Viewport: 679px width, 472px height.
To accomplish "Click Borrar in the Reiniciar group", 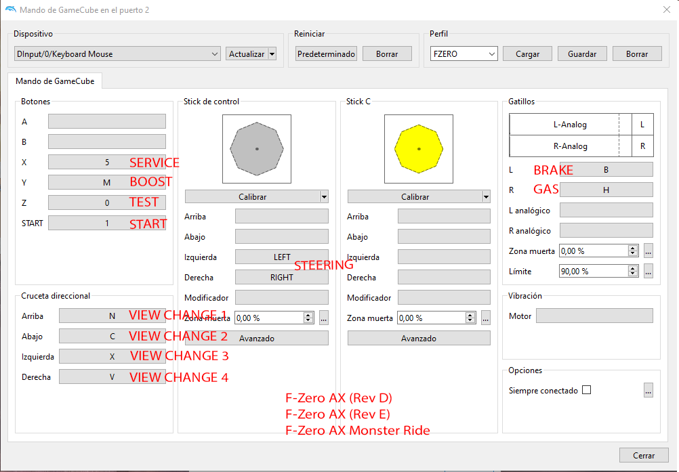I will tap(387, 53).
